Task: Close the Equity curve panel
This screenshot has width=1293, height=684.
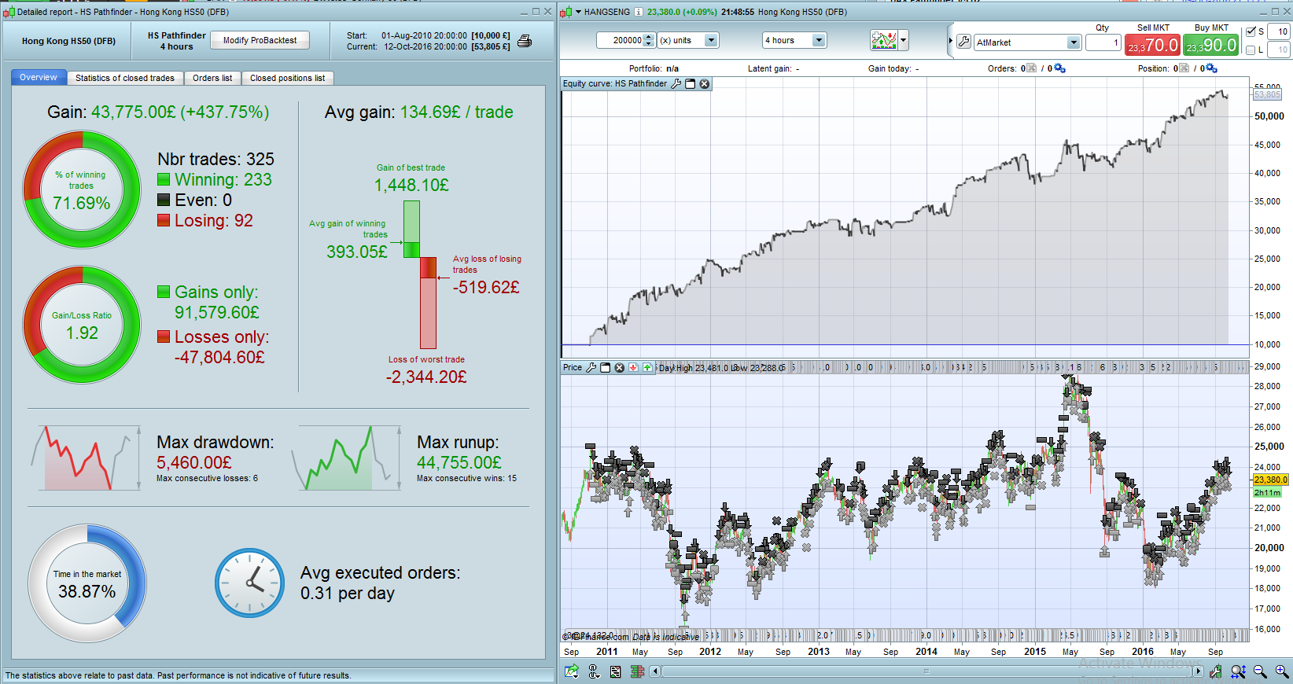Action: point(705,84)
